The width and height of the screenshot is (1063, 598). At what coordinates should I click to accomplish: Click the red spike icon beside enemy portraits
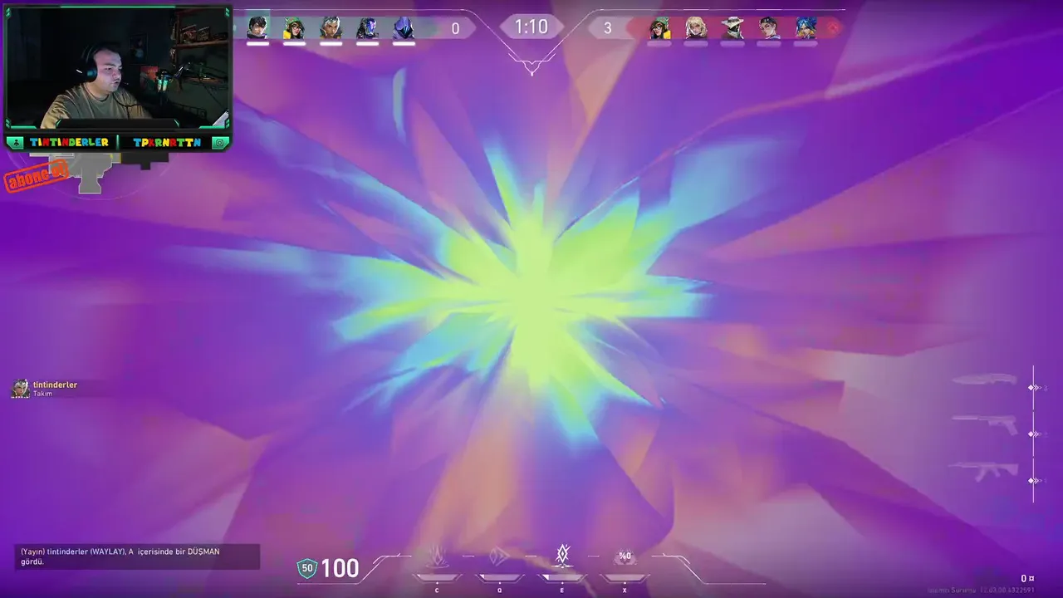coord(833,27)
